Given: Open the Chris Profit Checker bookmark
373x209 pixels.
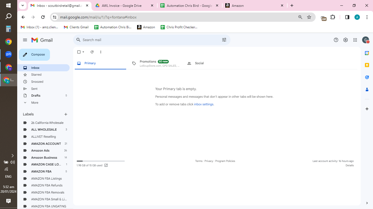Looking at the screenshot, I should (179, 27).
